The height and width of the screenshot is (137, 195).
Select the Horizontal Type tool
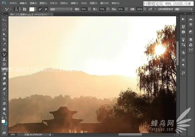pos(4,94)
